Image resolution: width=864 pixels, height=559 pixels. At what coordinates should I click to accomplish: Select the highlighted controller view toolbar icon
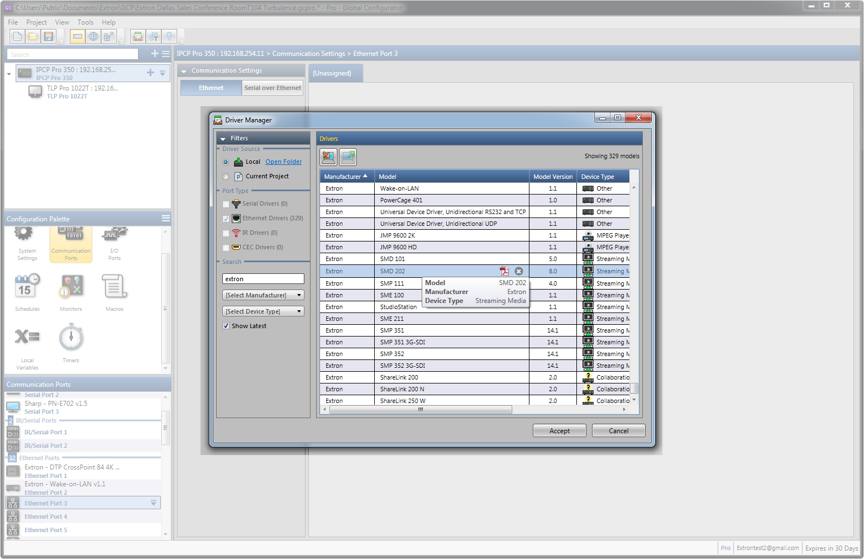click(78, 37)
